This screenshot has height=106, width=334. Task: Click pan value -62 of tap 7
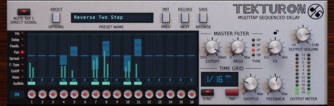click(x=95, y=80)
